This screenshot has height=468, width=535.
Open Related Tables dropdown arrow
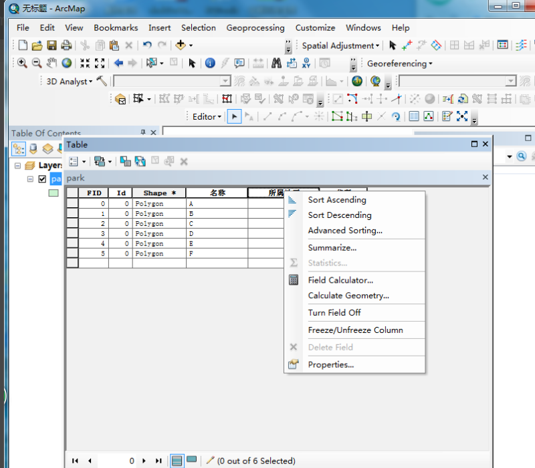coord(110,162)
